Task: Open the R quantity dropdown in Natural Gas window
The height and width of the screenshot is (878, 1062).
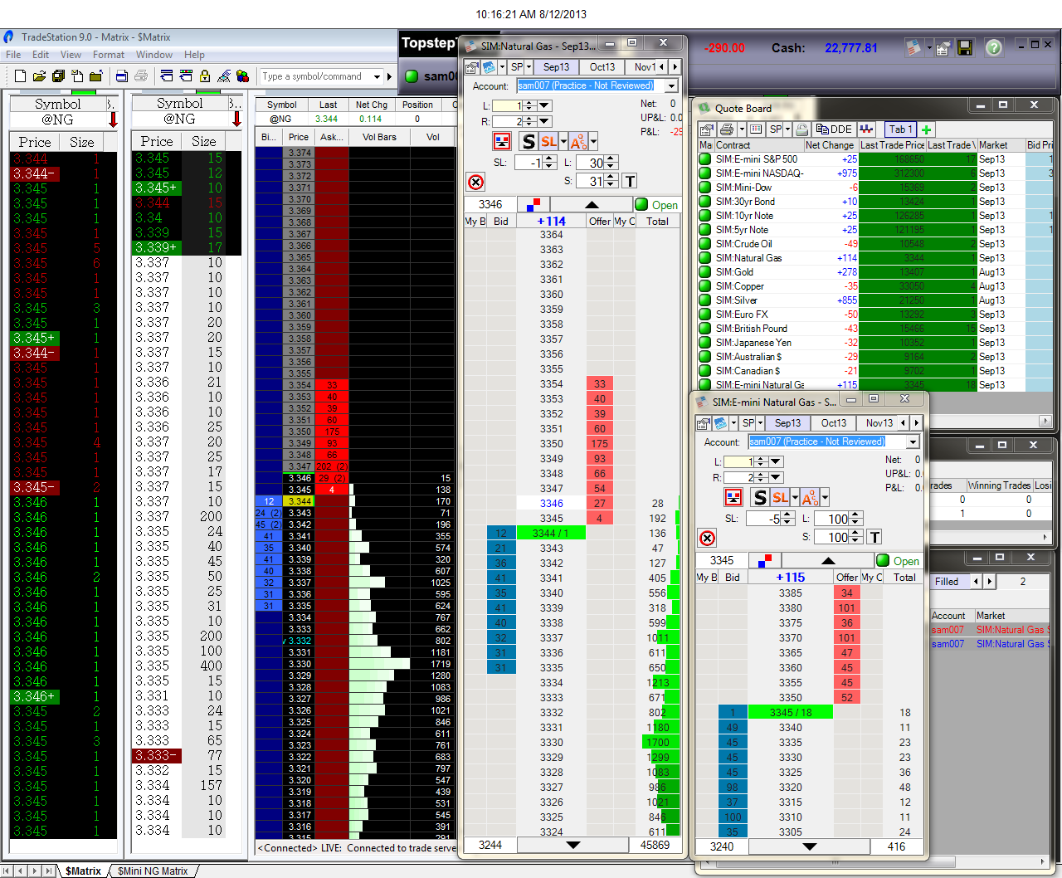Action: coord(544,121)
